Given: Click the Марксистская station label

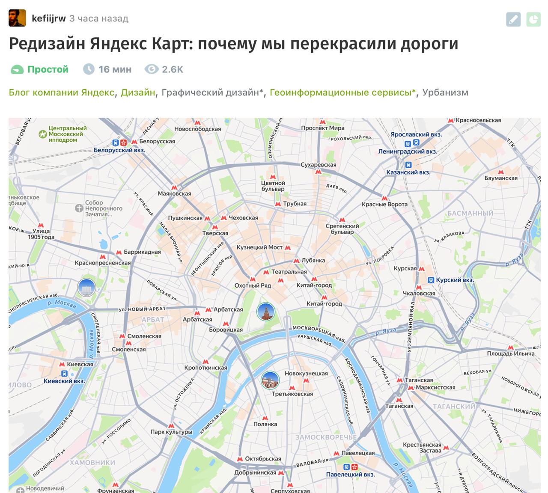Looking at the screenshot, I should pos(435,387).
